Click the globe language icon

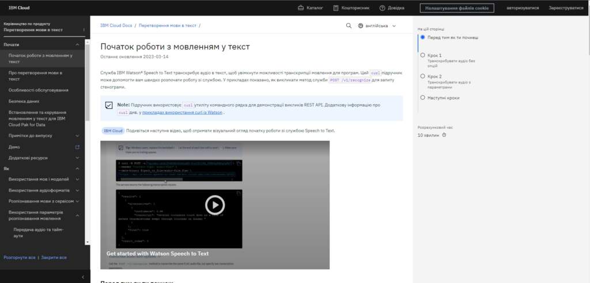[x=361, y=26]
